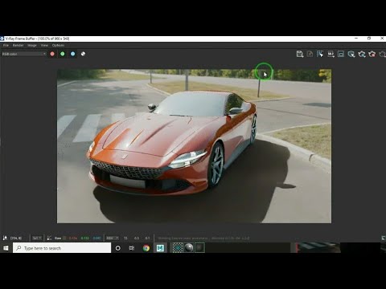Toggle the red channel button
Image resolution: width=386 pixels, height=289 pixels.
click(x=52, y=54)
